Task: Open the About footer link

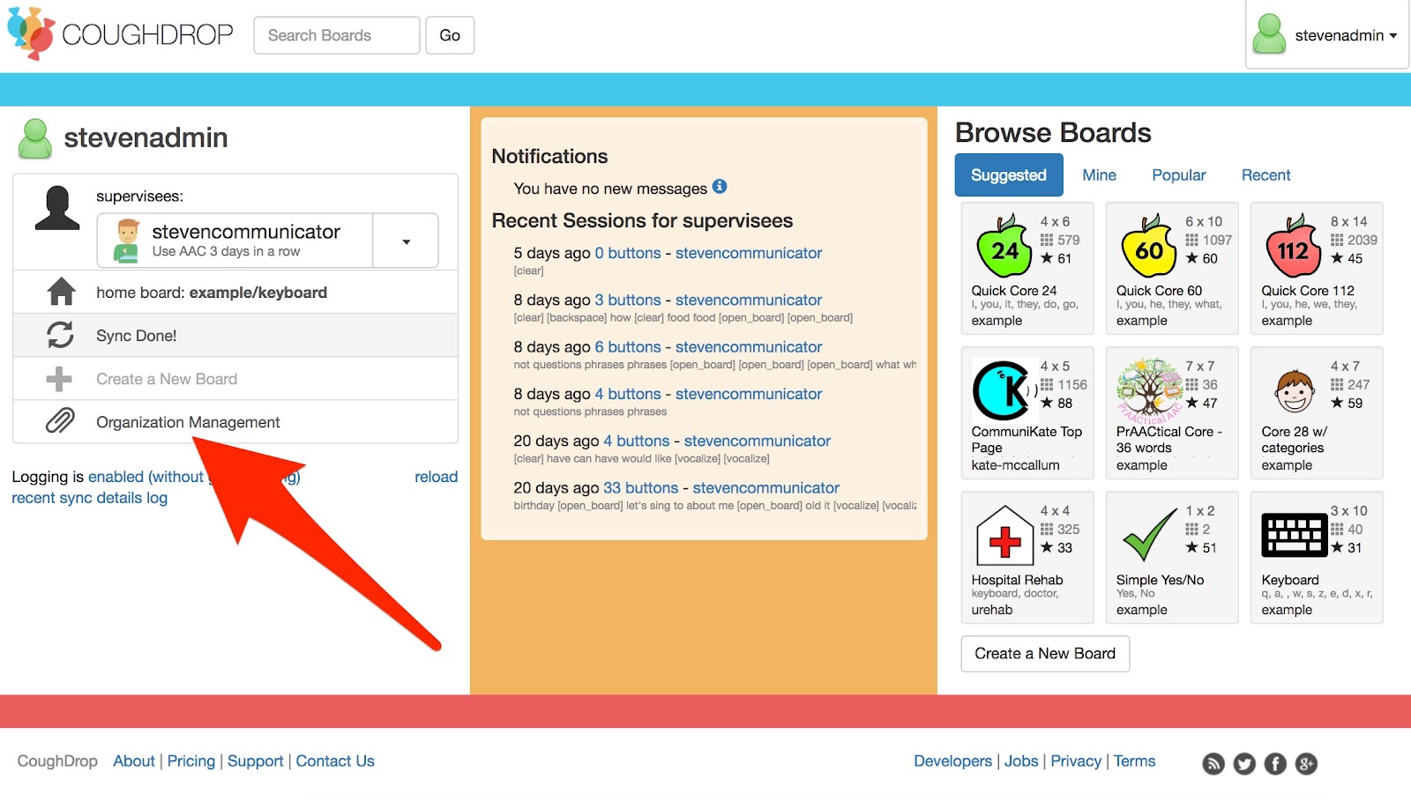Action: point(134,760)
